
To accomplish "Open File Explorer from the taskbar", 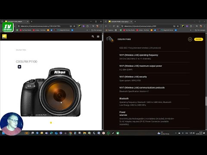I will pos(85,133).
